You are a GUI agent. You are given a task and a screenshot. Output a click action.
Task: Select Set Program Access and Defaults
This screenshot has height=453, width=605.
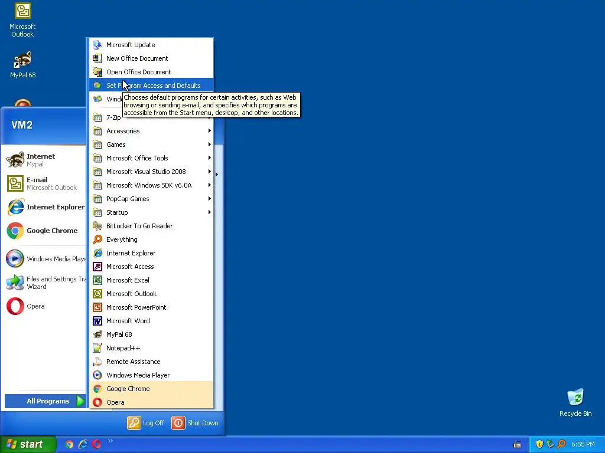tap(151, 86)
